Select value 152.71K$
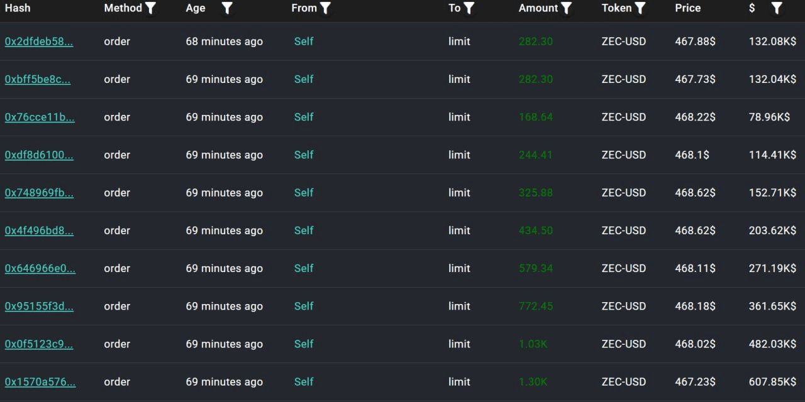This screenshot has width=805, height=402. point(772,193)
